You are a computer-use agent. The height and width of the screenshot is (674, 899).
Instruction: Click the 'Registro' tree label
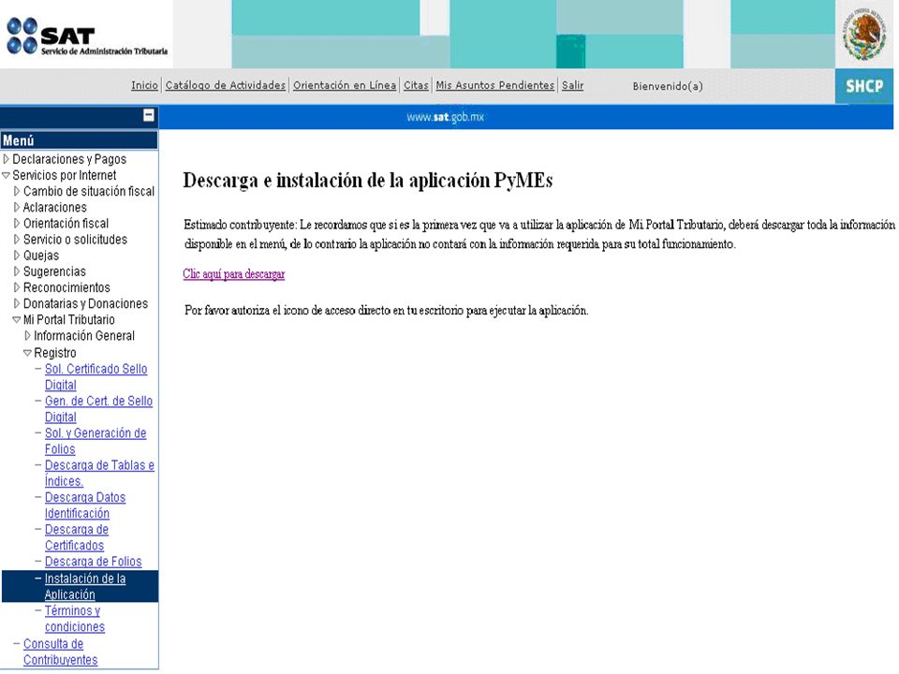[55, 353]
